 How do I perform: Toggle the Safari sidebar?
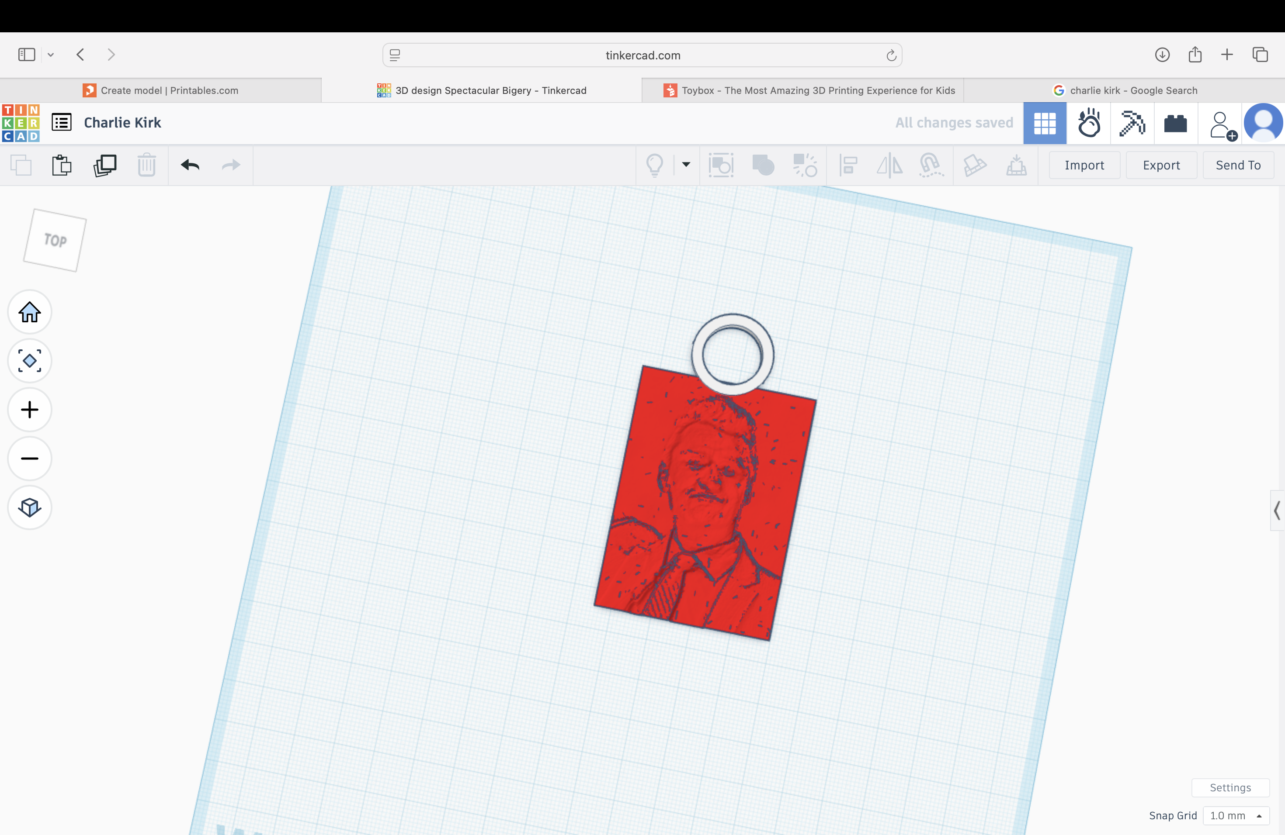(x=27, y=55)
